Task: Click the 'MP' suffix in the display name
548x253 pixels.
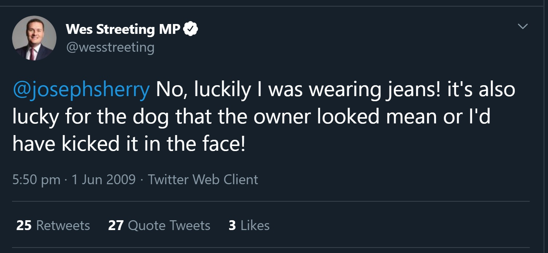Action: coord(170,29)
